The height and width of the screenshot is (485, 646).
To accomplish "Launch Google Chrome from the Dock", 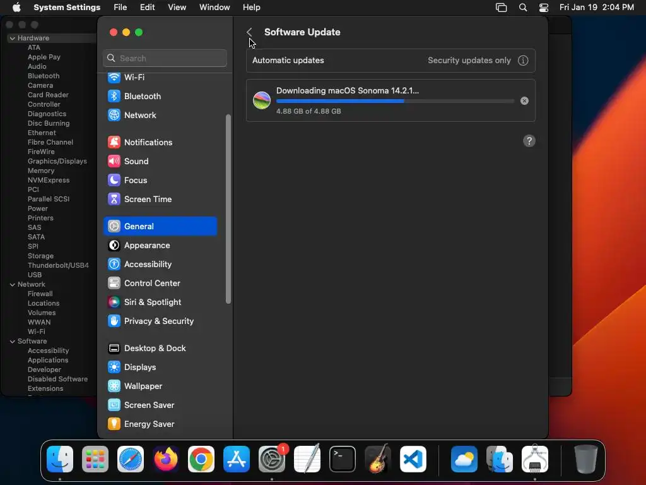I will 201,459.
